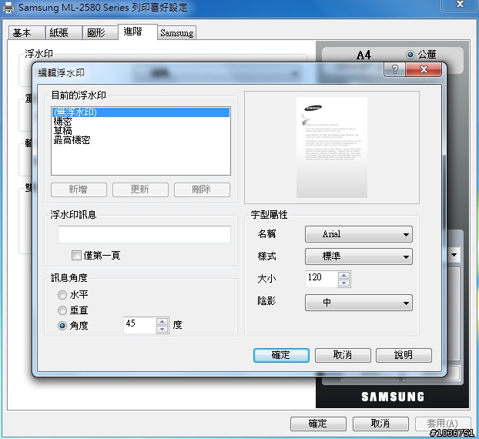Click the 新增 add watermark button
The image size is (479, 439).
pos(79,189)
